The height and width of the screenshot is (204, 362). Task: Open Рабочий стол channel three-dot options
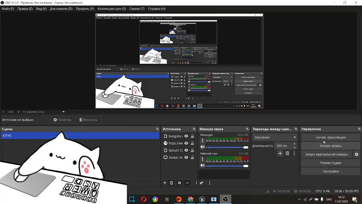(202, 159)
